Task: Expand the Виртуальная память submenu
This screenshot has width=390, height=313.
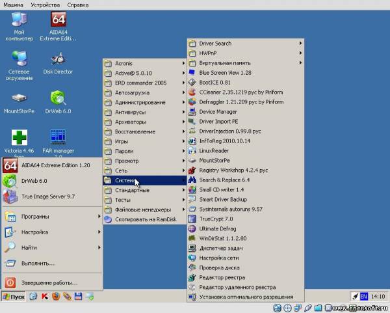Action: pyautogui.click(x=246, y=63)
